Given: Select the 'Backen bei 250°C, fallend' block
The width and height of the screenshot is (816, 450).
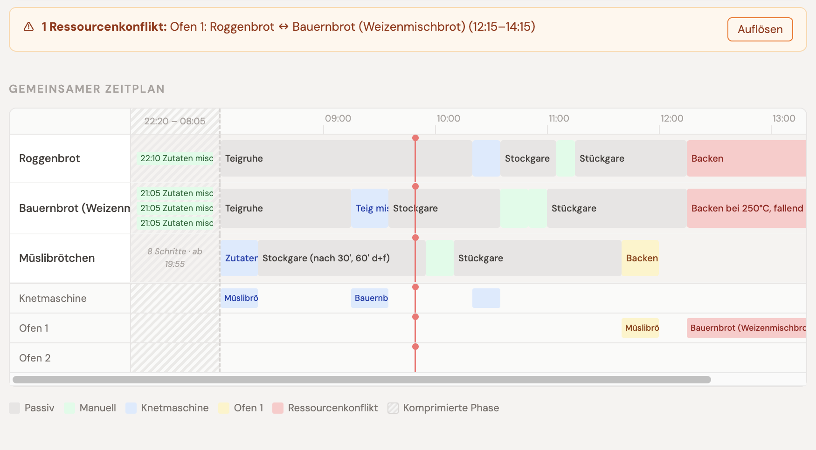Looking at the screenshot, I should 746,208.
